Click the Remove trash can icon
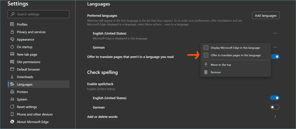The height and width of the screenshot is (129, 296). pos(206,72)
